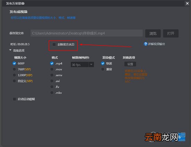Select the .mp4 format
This screenshot has height=147, width=191.
pos(52,63)
